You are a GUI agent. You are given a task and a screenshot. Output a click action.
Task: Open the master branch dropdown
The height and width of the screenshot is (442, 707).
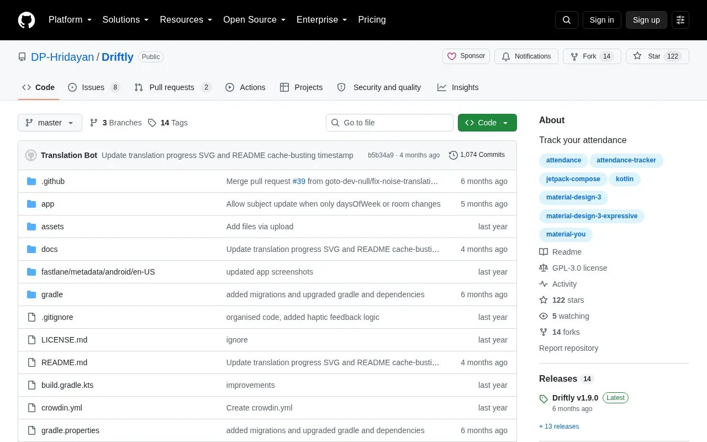point(50,123)
